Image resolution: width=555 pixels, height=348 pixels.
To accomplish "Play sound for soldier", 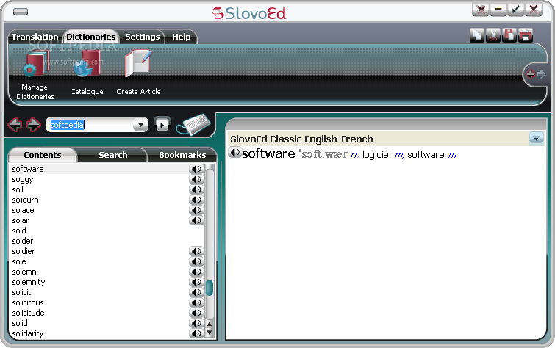I will (x=196, y=251).
